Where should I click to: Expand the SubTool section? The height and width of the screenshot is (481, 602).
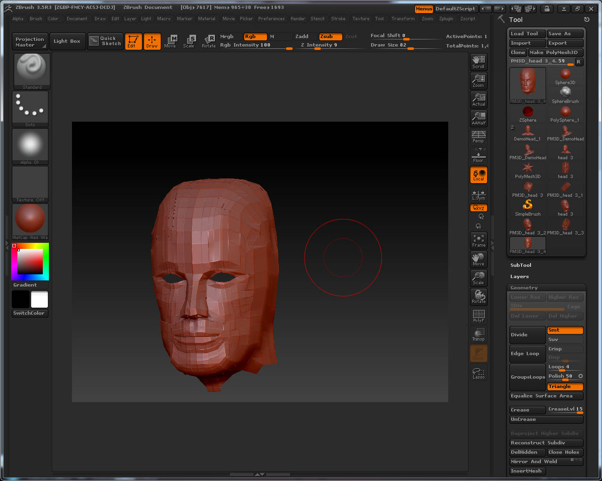pos(521,265)
